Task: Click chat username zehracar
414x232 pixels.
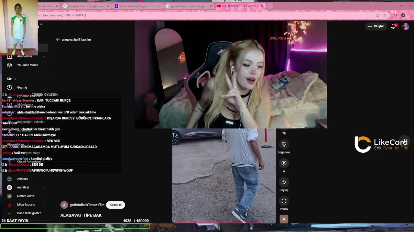Action: coord(8,112)
